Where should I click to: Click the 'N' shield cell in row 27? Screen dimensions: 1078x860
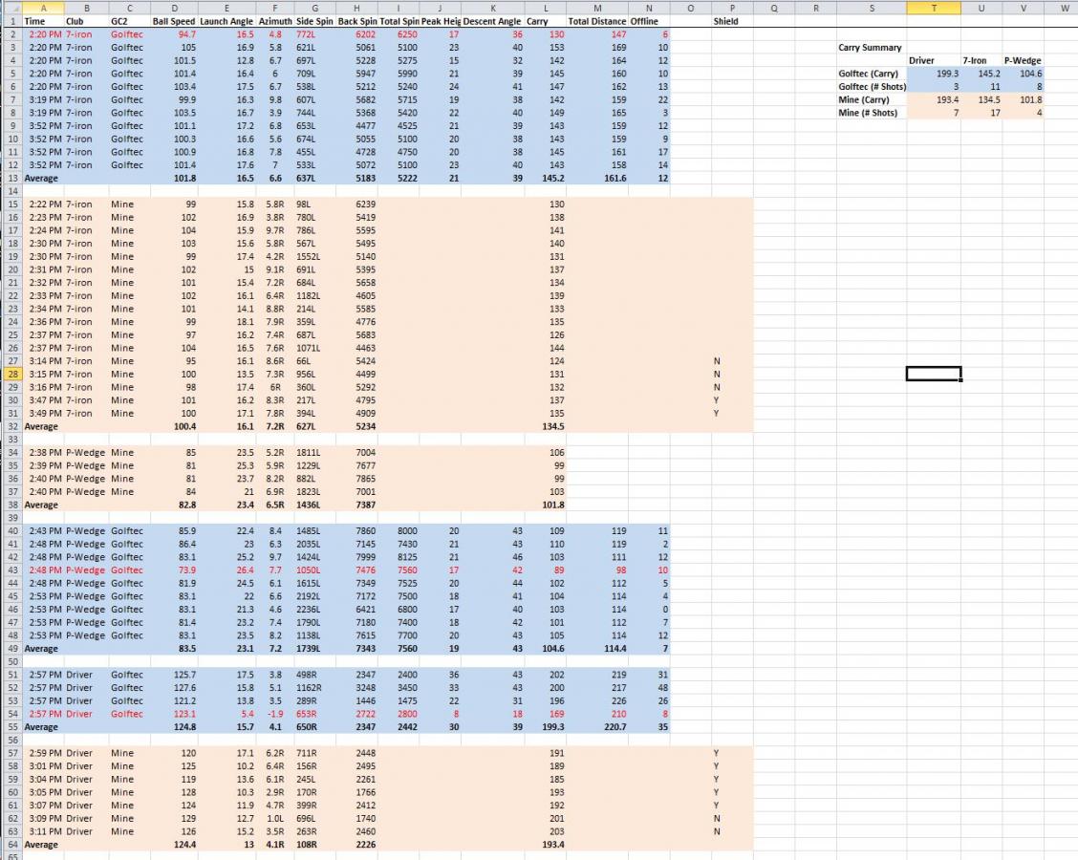(x=732, y=361)
